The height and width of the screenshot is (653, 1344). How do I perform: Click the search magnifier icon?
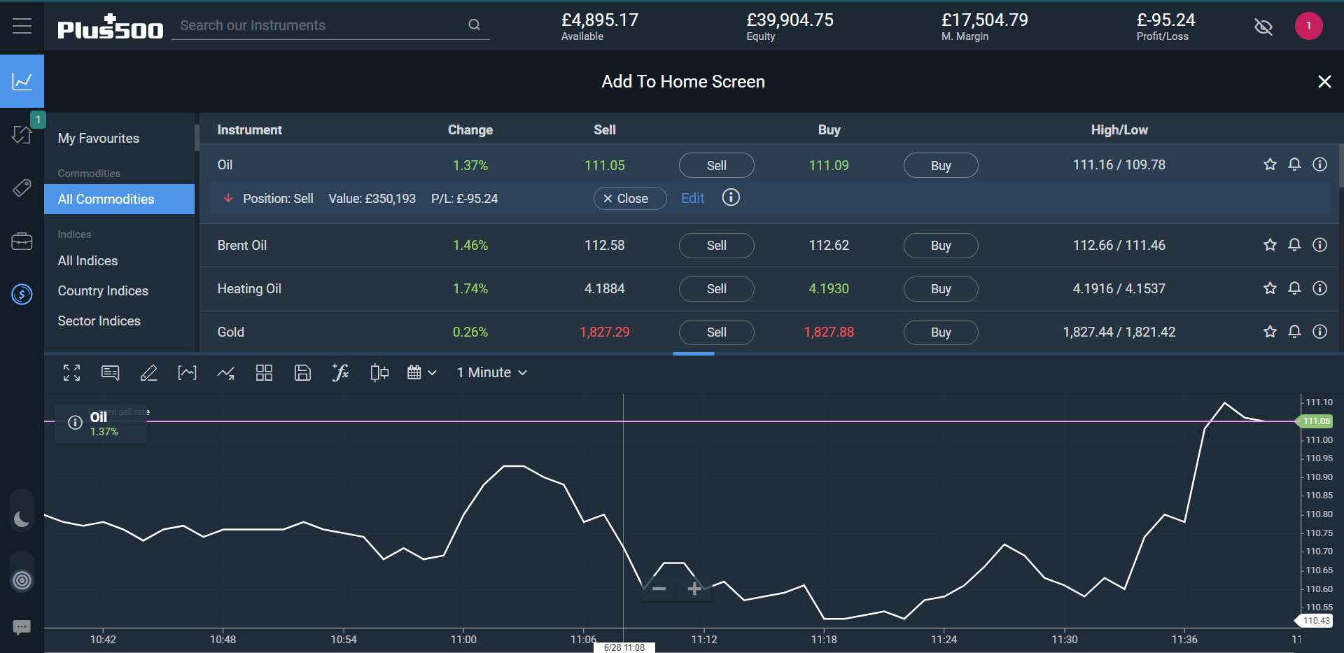(474, 25)
